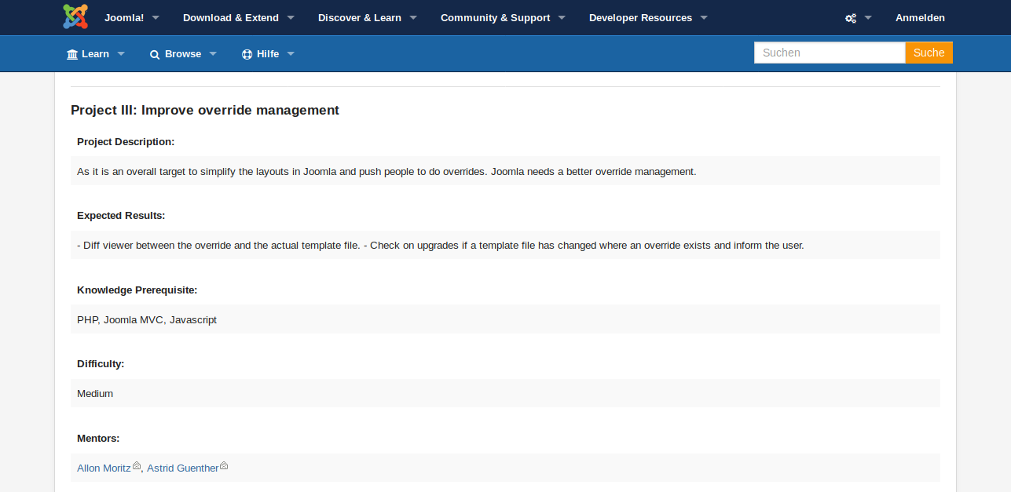Click the Hilfe lifebuoy icon

[x=247, y=54]
